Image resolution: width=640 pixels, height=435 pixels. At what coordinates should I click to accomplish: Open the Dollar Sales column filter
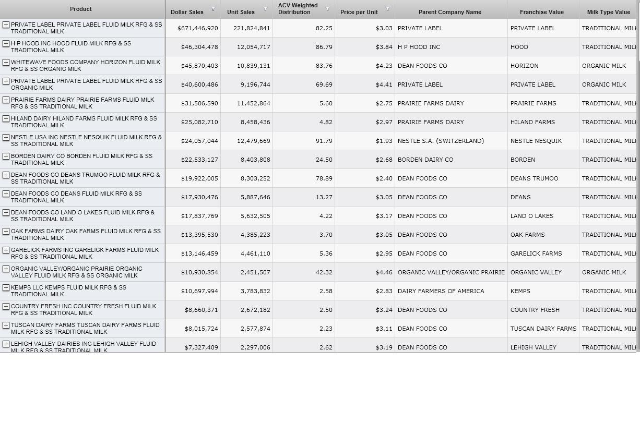click(x=213, y=9)
